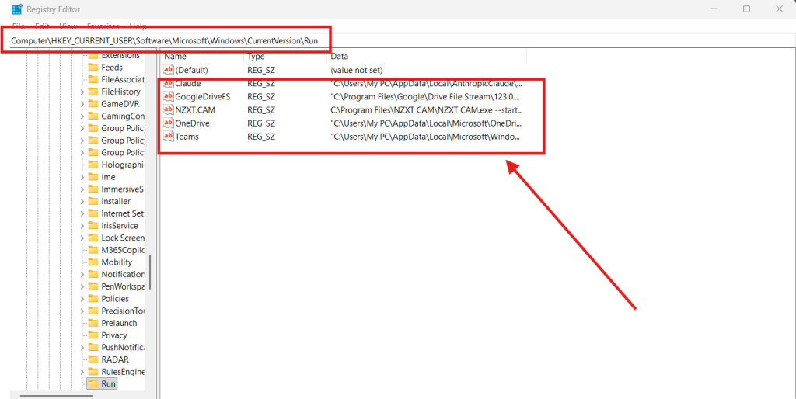Click the Policies folder icon

point(93,299)
